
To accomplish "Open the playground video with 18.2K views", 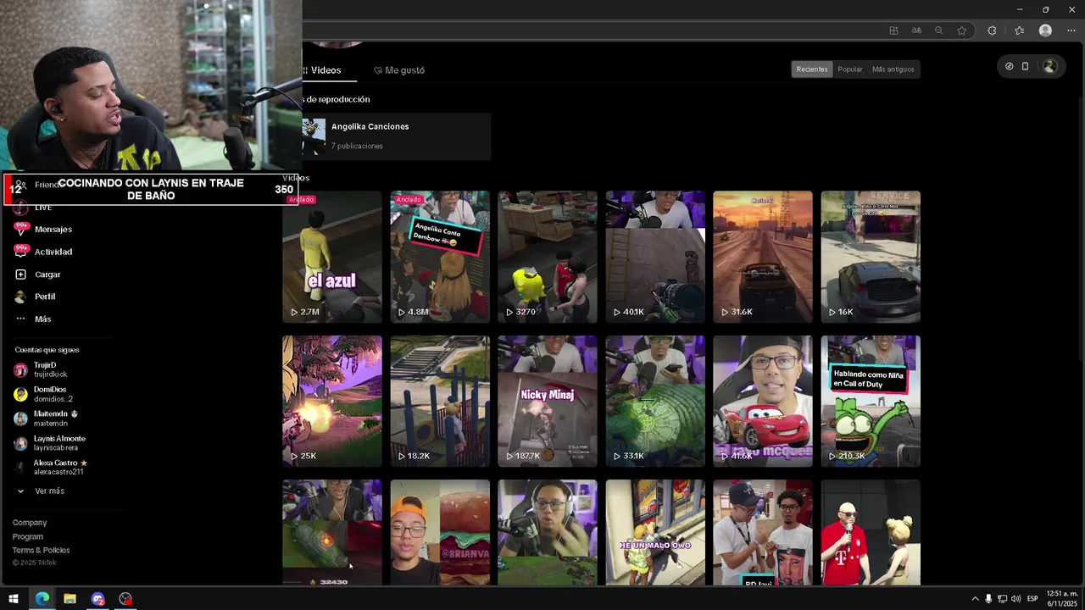I will (440, 401).
